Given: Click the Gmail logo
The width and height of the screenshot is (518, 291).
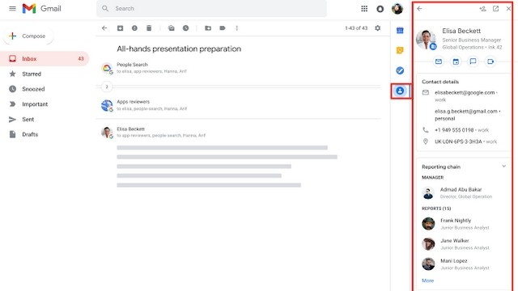Looking at the screenshot, I should click(x=41, y=9).
